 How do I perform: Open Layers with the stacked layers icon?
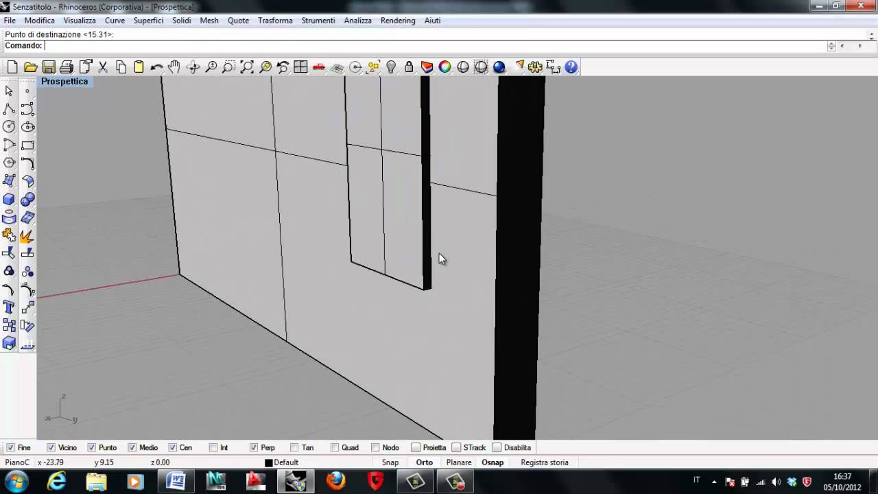[427, 67]
